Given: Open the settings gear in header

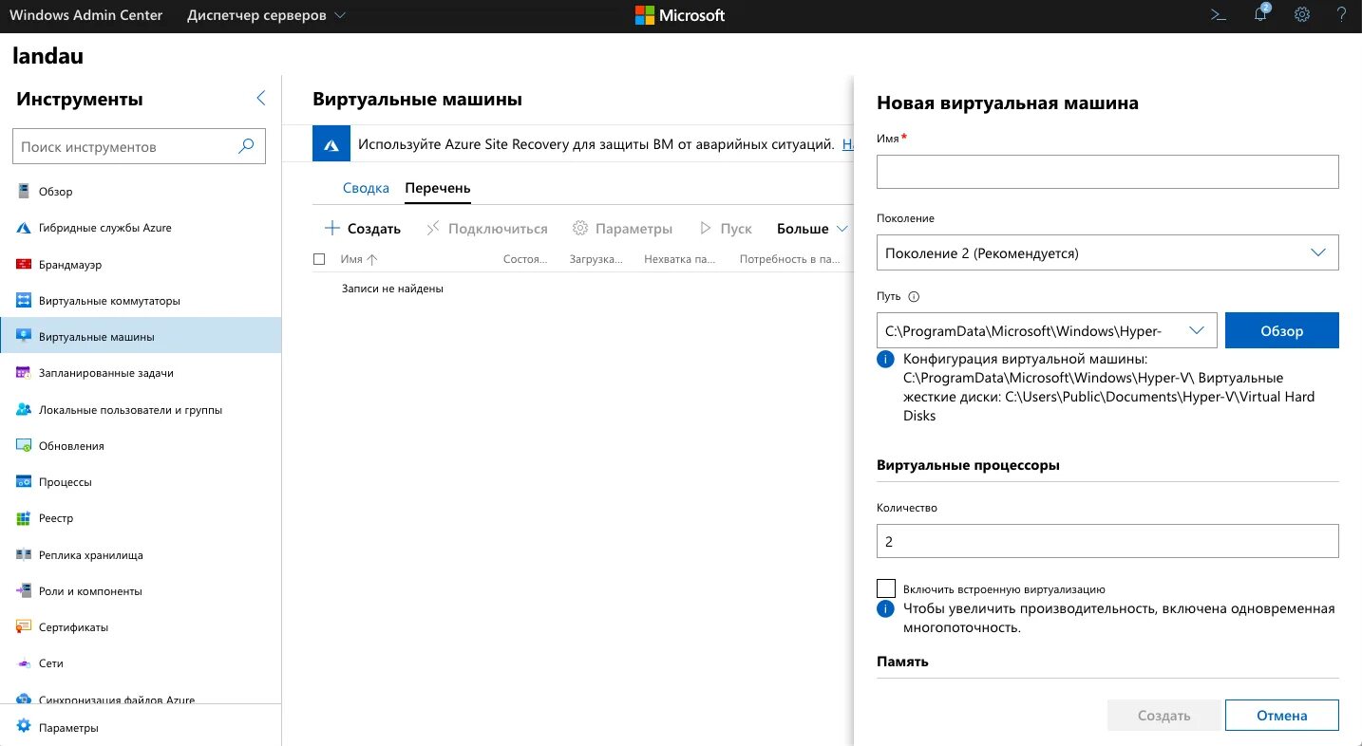Looking at the screenshot, I should [1302, 15].
